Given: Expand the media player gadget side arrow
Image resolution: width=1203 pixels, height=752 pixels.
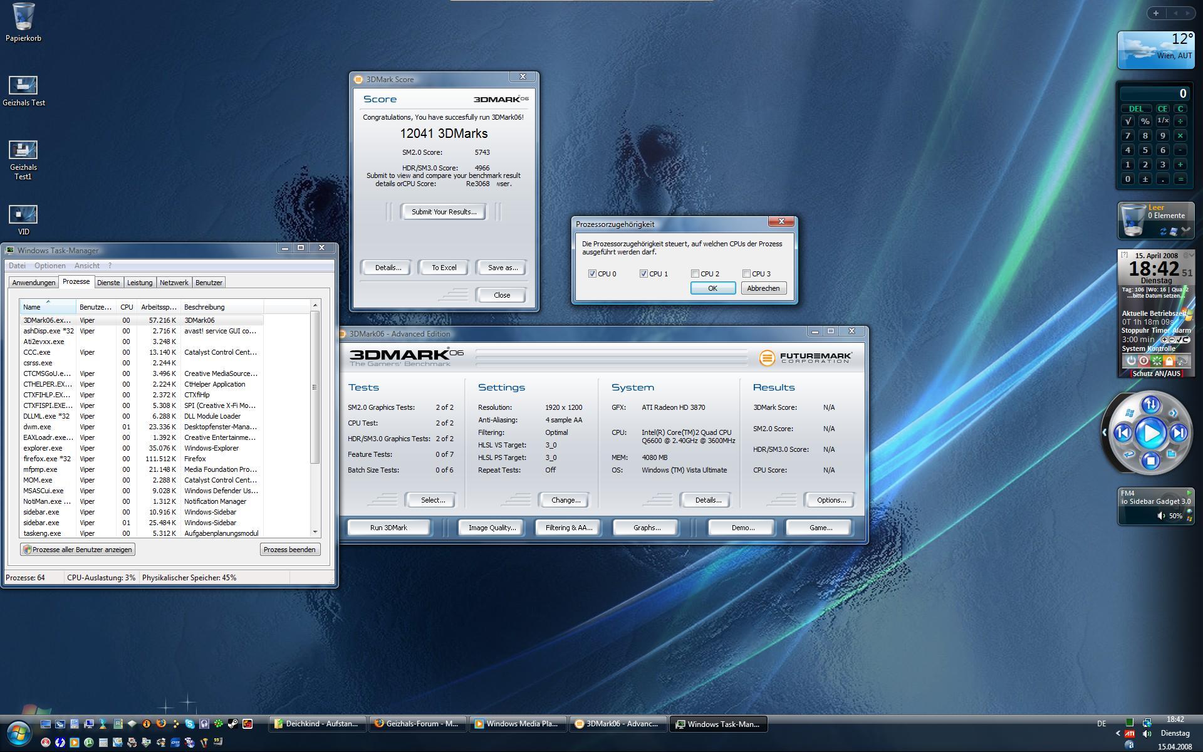Looking at the screenshot, I should [1104, 432].
